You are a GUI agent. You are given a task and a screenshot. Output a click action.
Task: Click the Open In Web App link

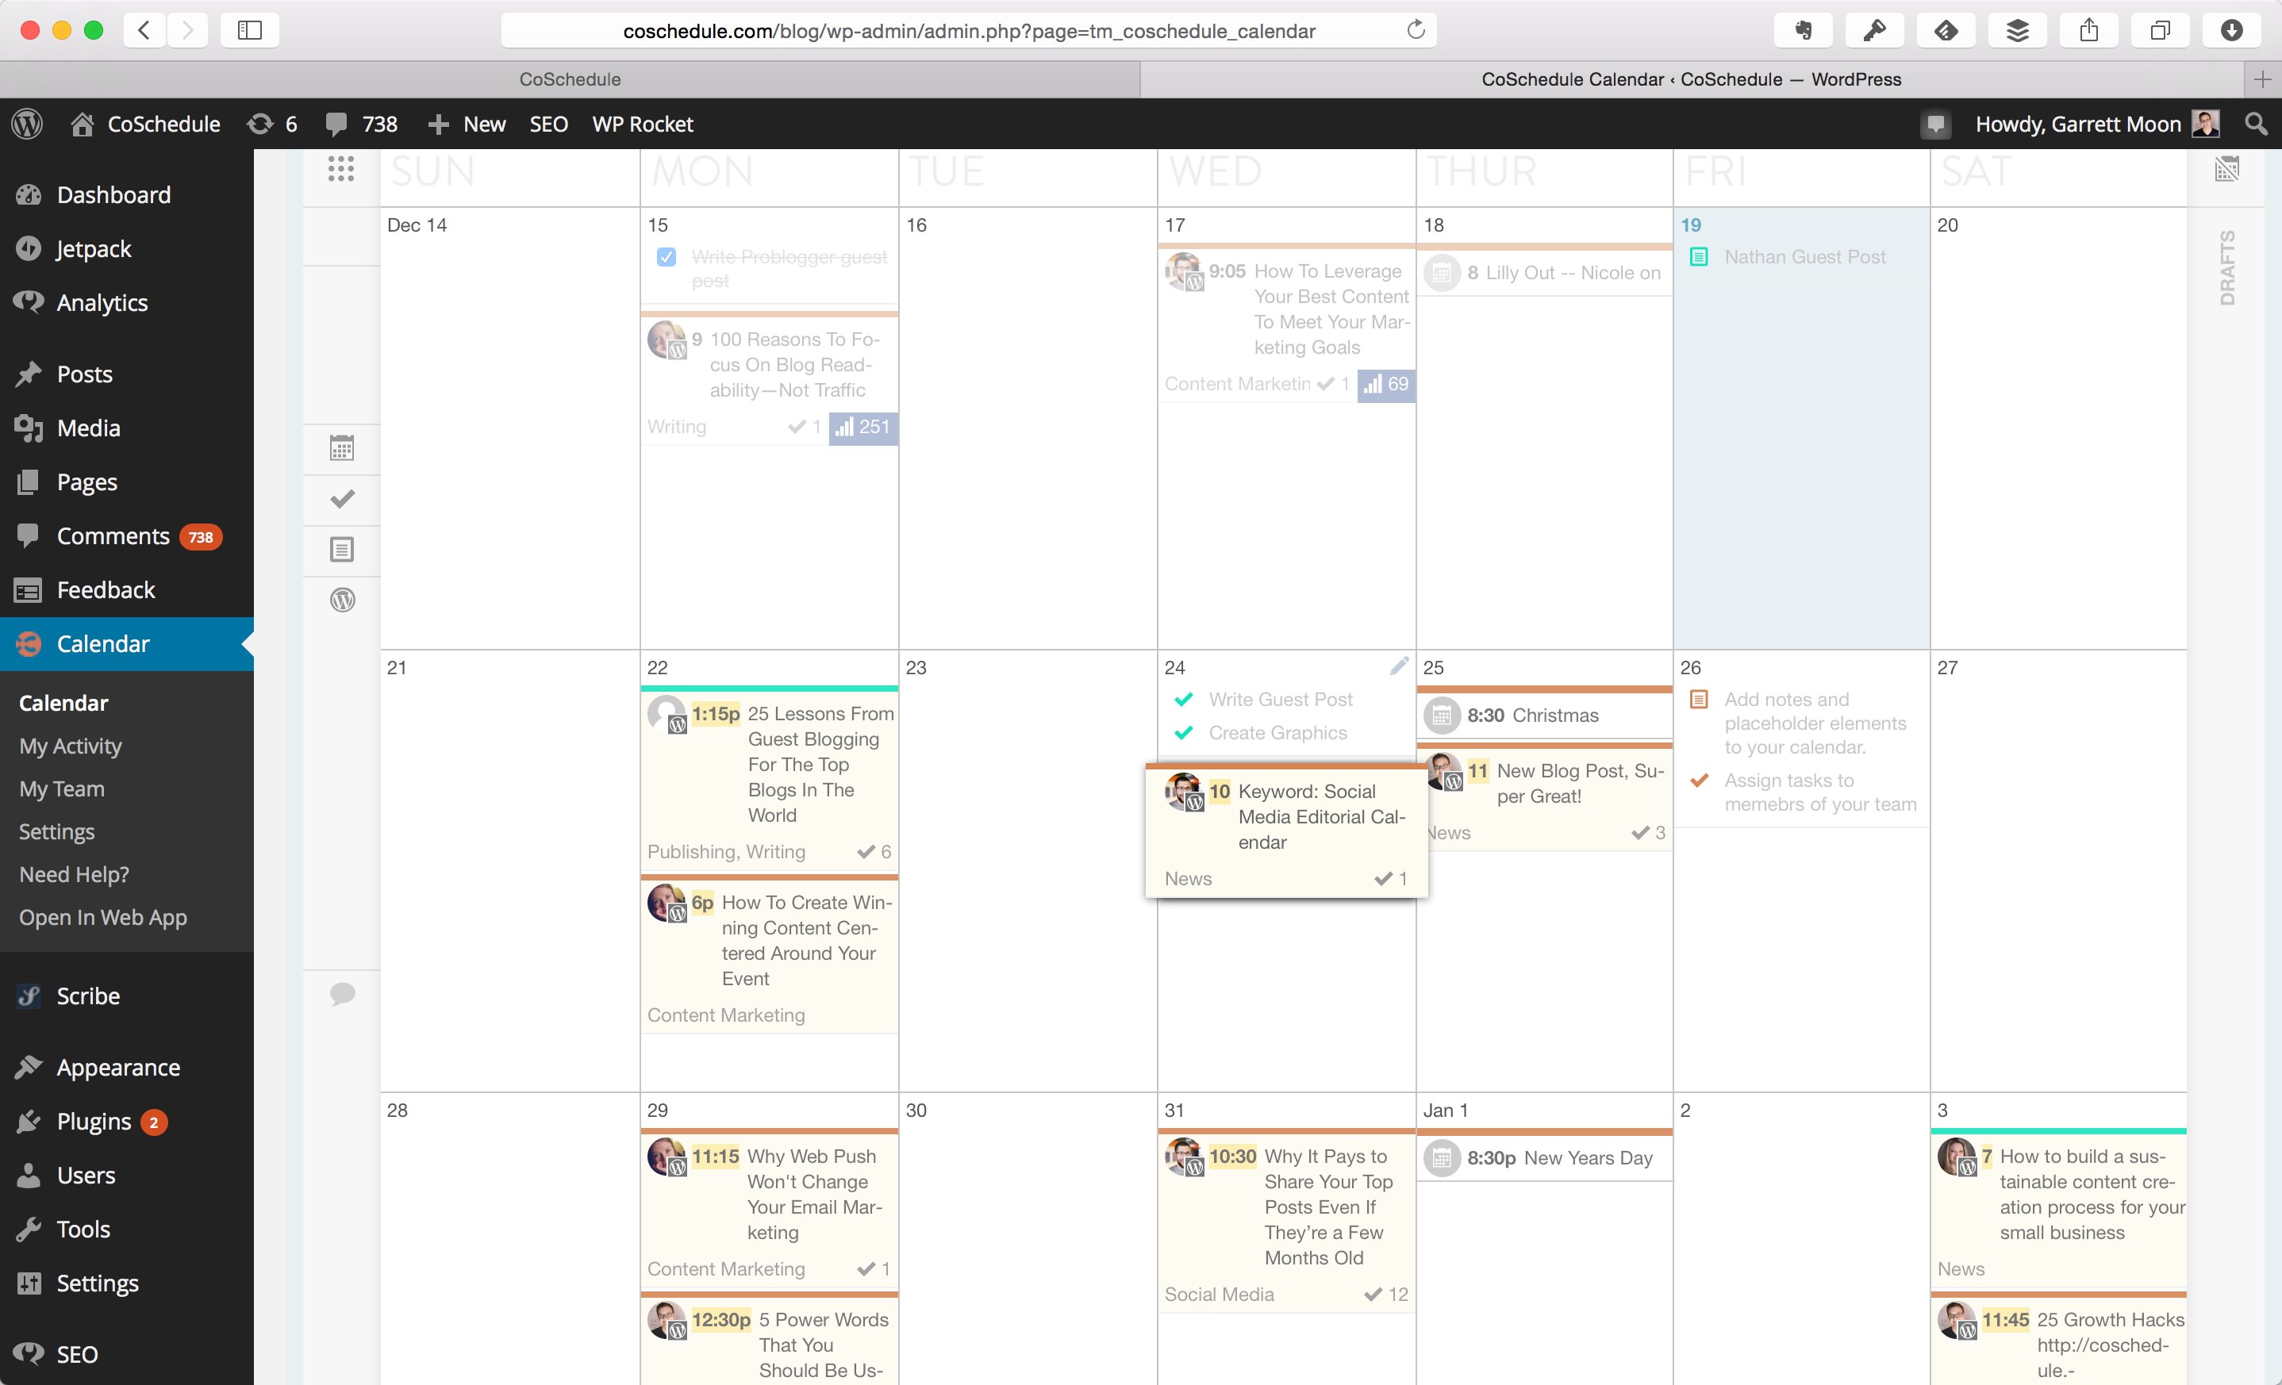click(x=103, y=916)
